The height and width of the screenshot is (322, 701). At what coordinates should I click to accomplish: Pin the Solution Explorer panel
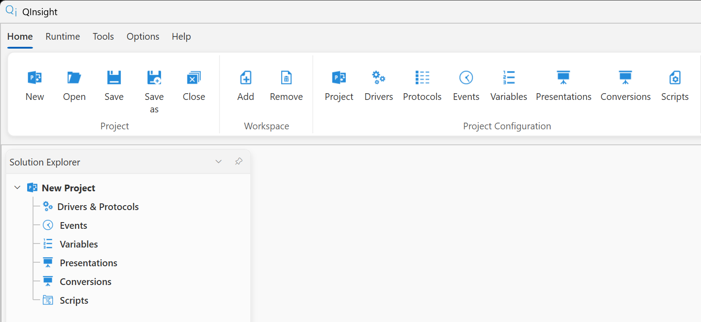tap(239, 161)
